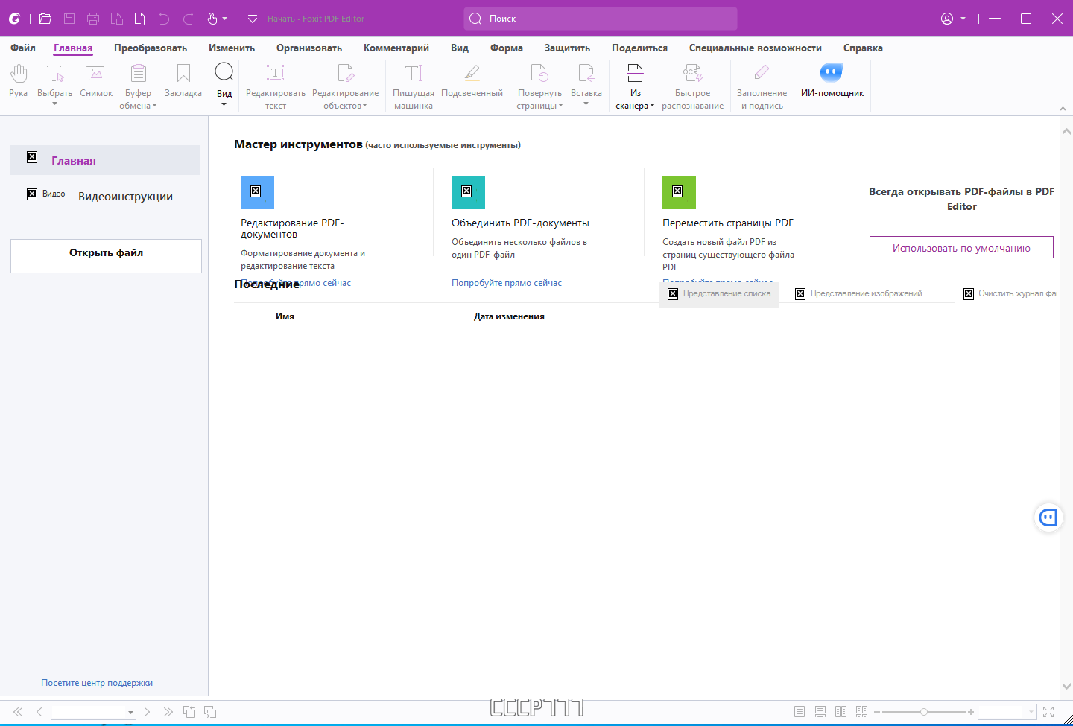Click the Print icon in quick access toolbar
The height and width of the screenshot is (726, 1073).
pos(93,19)
